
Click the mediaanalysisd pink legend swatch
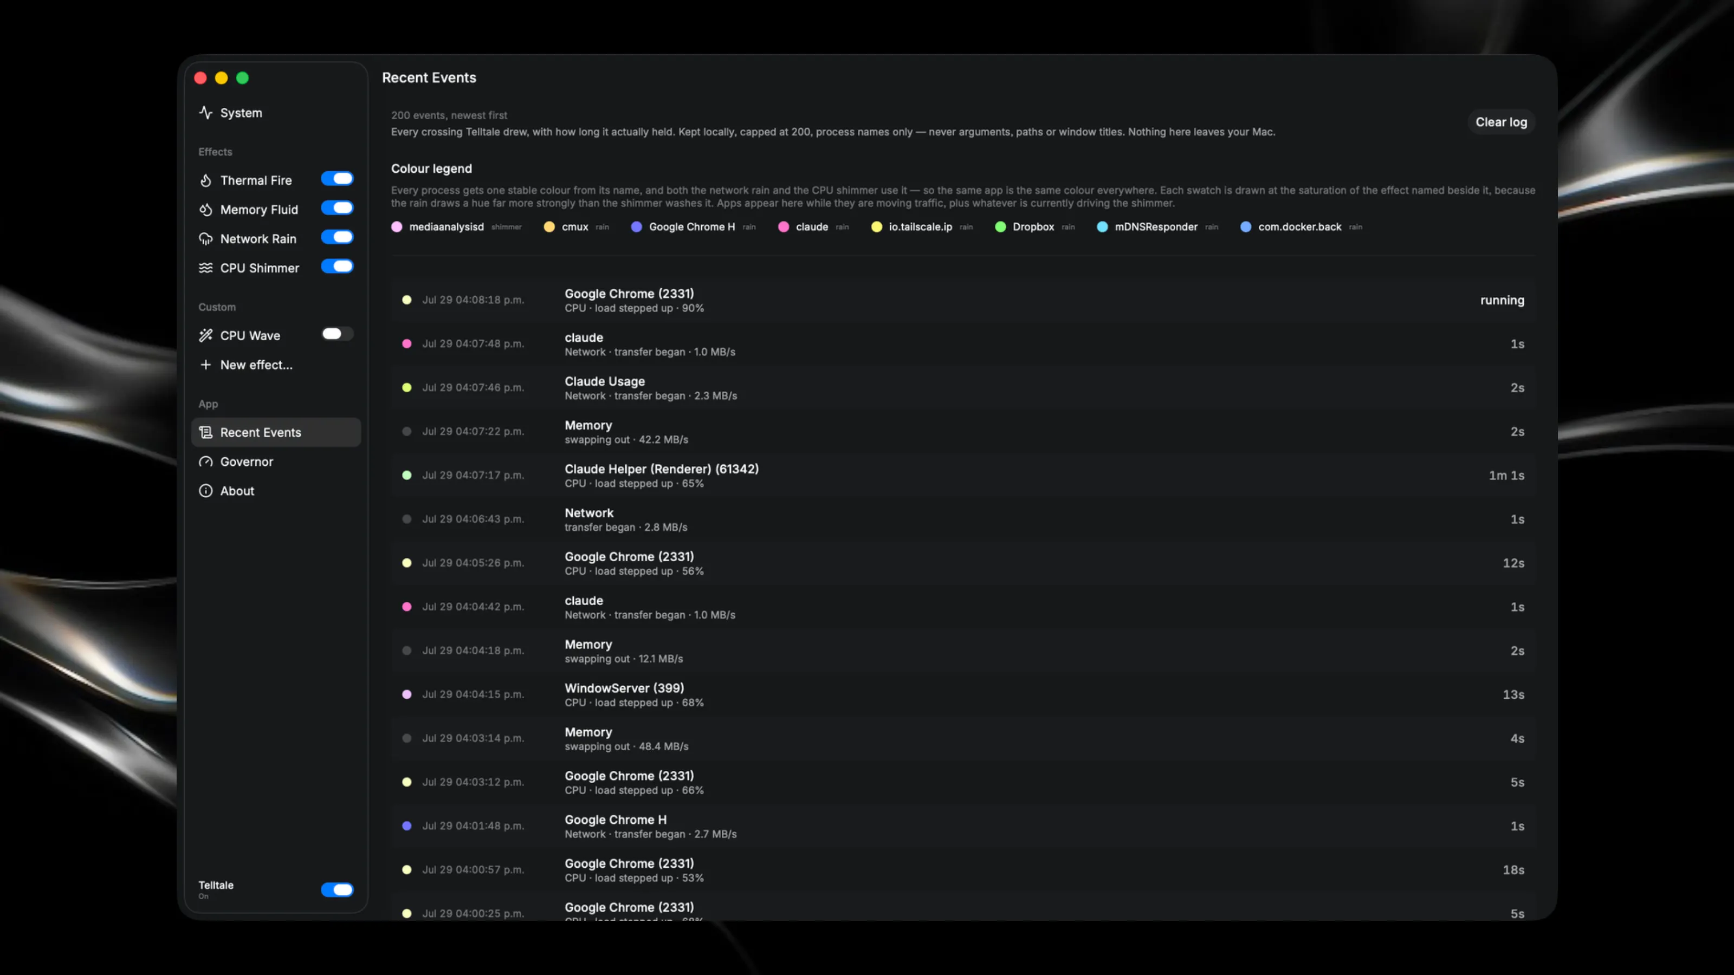click(x=397, y=227)
